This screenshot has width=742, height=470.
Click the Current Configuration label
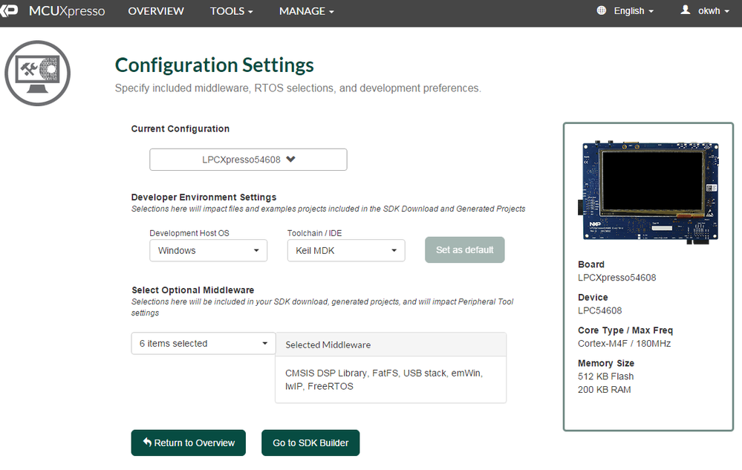(x=180, y=128)
